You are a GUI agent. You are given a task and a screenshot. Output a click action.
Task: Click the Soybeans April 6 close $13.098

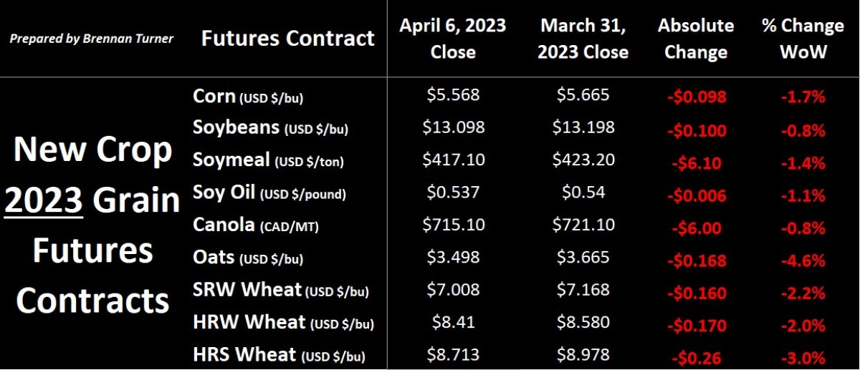(454, 127)
